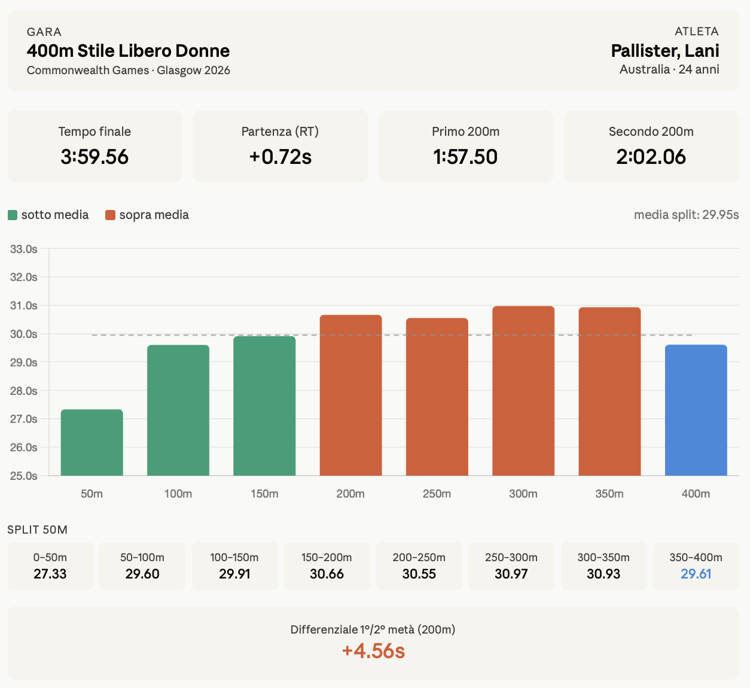The image size is (750, 688).
Task: Select the 50–100m split card 29.60
Action: [142, 566]
